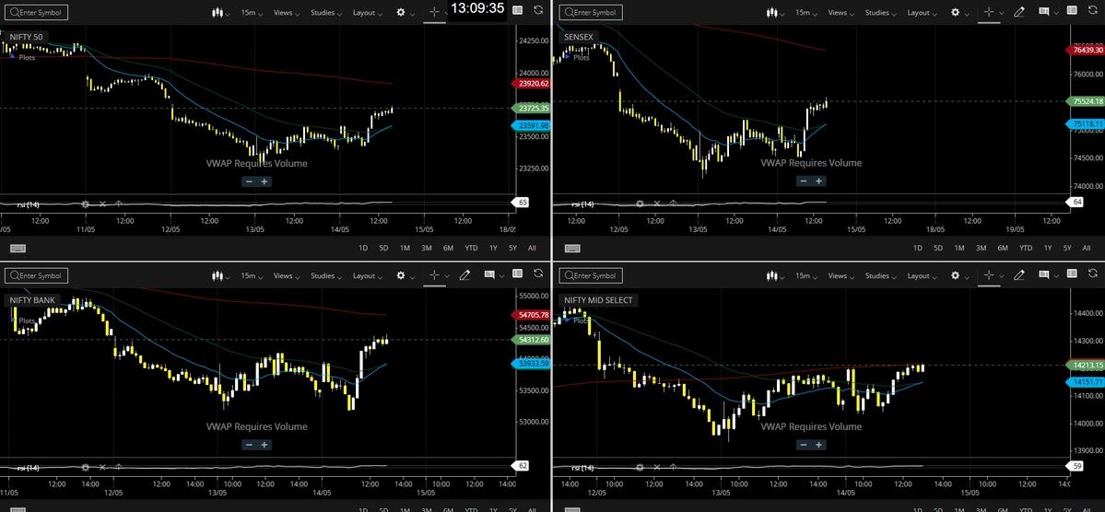This screenshot has width=1105, height=512.
Task: Set YTD range under NIFTY 50 chart
Action: click(471, 248)
